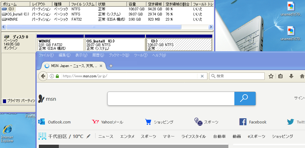This screenshot has height=148, width=305.
Task: Open the ブックマーク(B) menu
Action: [119, 55]
